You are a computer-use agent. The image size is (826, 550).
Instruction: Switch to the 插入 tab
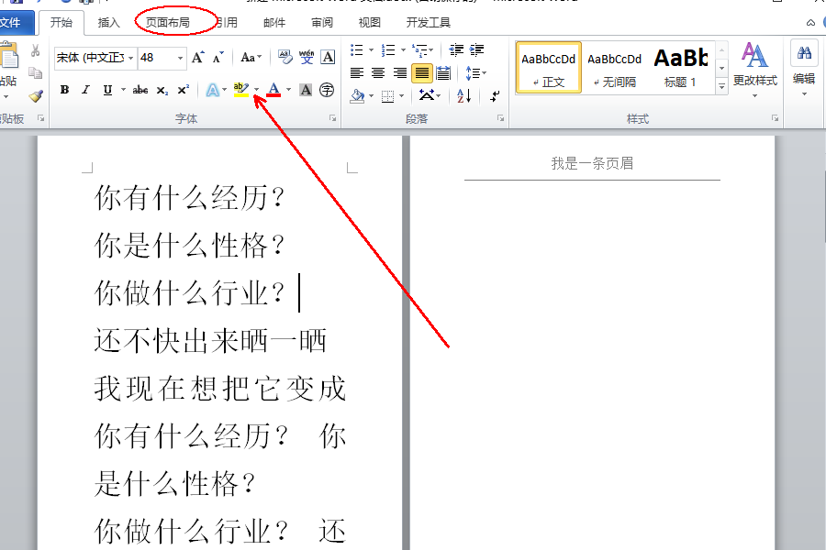click(108, 23)
